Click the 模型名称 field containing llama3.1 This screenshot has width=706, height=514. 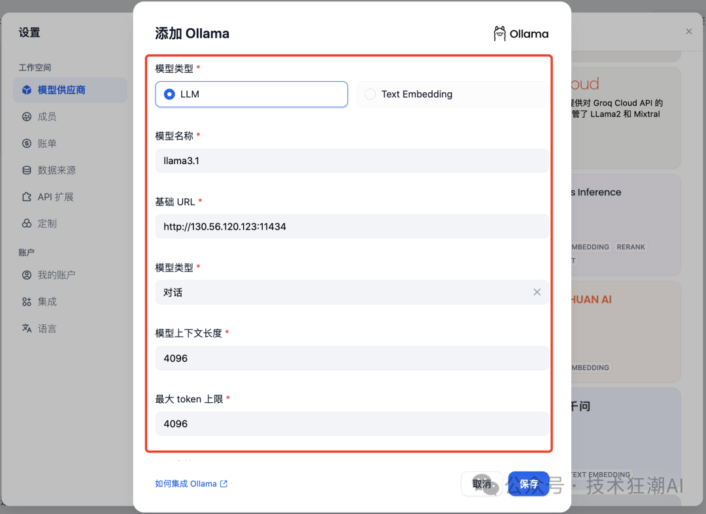tap(352, 161)
